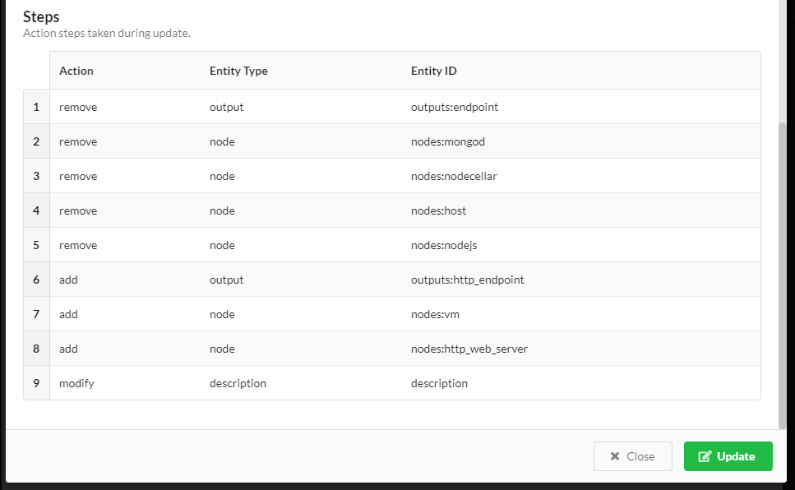Click the Steps section heading

(x=41, y=16)
